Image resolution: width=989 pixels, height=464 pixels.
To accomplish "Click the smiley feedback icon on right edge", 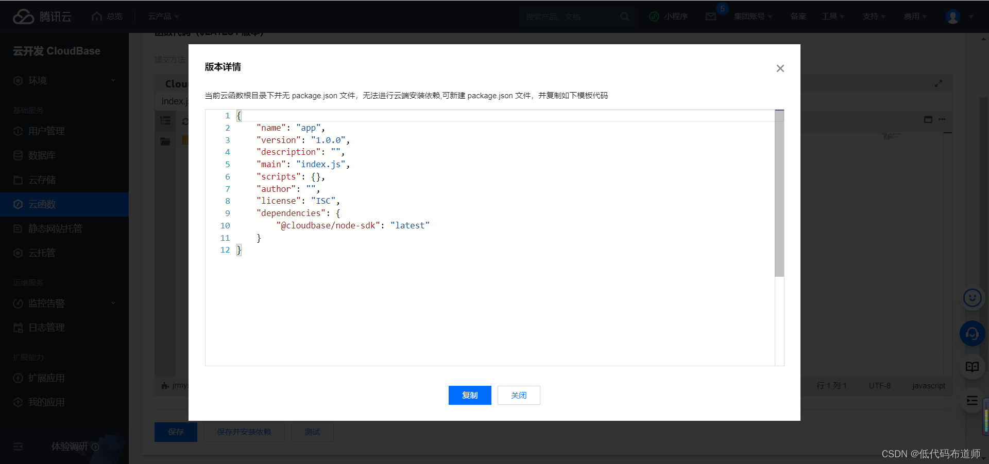I will [x=971, y=298].
